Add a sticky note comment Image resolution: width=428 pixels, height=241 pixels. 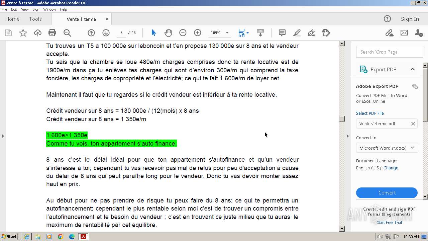[282, 33]
